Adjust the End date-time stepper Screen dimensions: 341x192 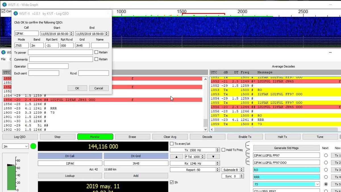pos(107,34)
